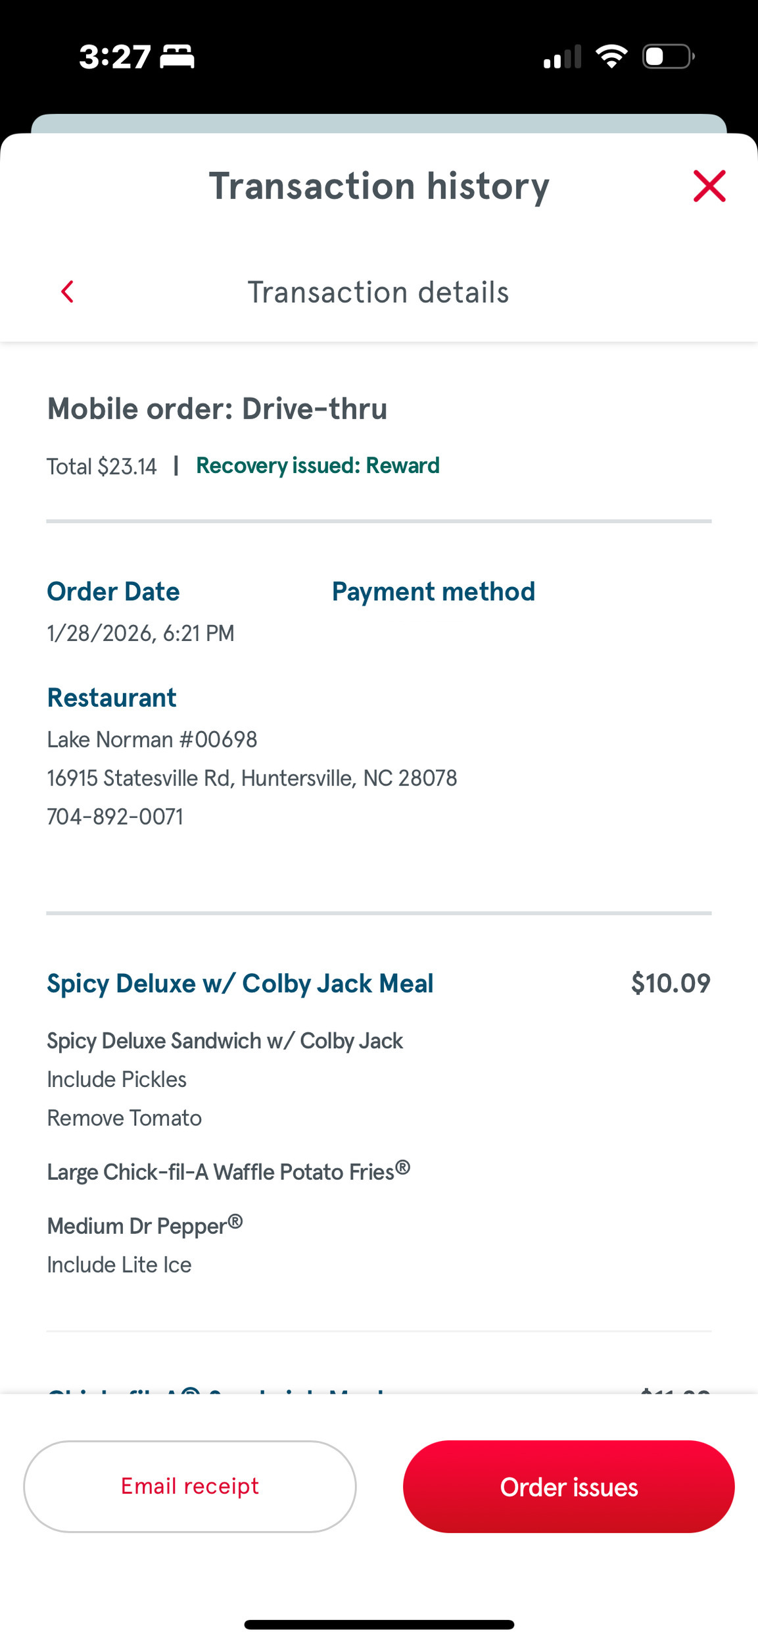The height and width of the screenshot is (1645, 758).
Task: Tap the 3:27 clock in status bar
Action: [x=115, y=57]
